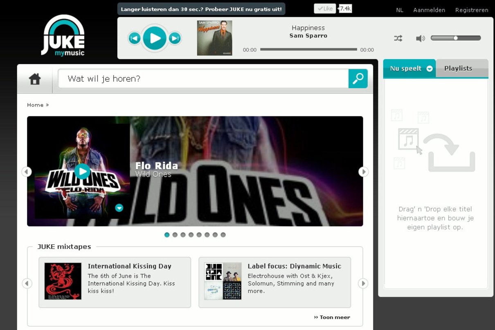
Task: Play Wild Ones from the banner
Action: pyautogui.click(x=82, y=171)
